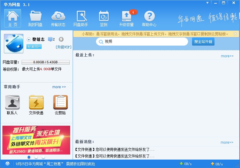
Task: Maximize the 华为网盘 window
Action: (x=223, y=3)
